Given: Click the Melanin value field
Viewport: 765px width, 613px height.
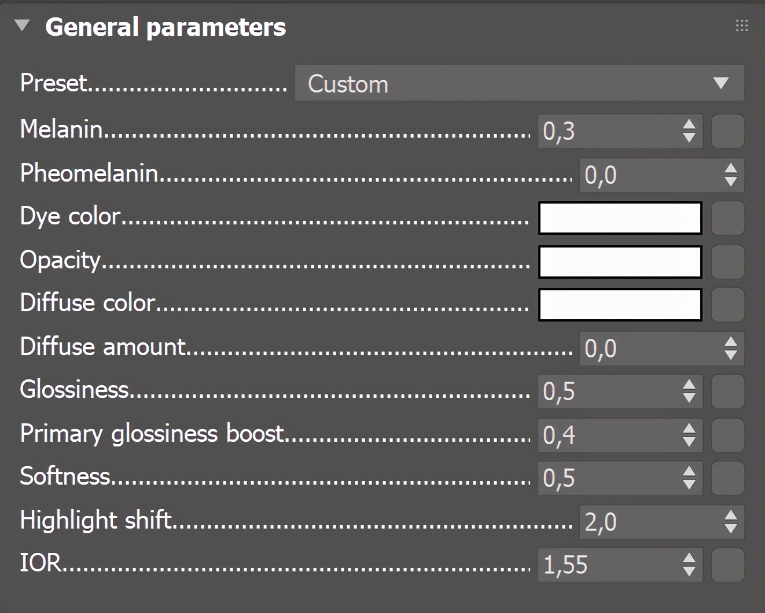Looking at the screenshot, I should pos(608,131).
